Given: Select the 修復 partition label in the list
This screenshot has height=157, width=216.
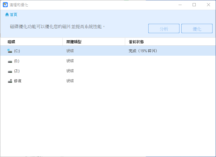Looking at the screenshot, I should [x=18, y=81].
